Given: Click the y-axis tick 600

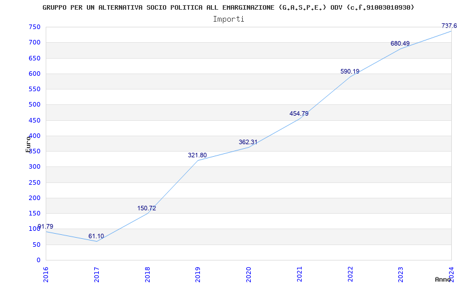Looking at the screenshot, I should pyautogui.click(x=34, y=74).
